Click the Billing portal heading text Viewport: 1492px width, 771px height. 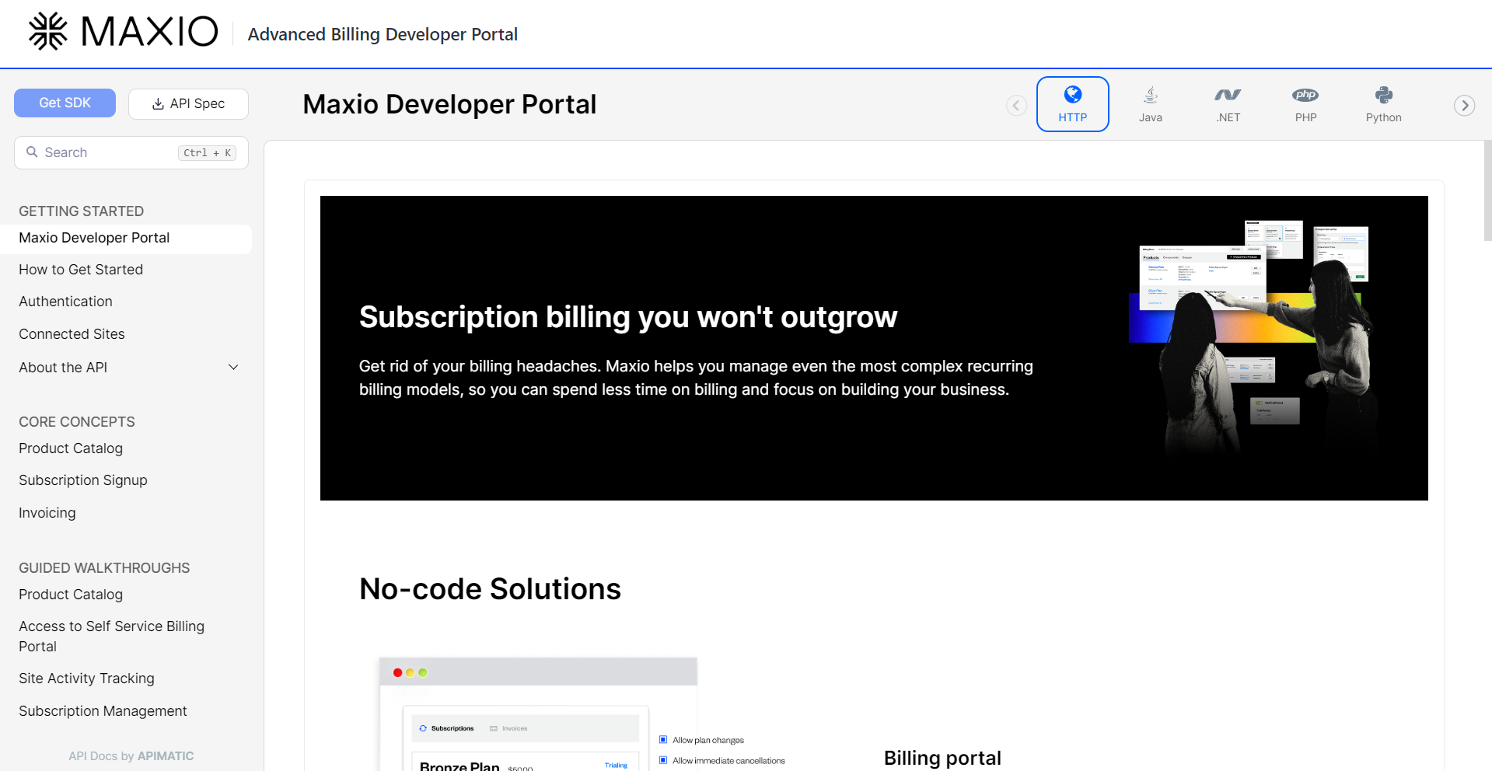tap(942, 758)
